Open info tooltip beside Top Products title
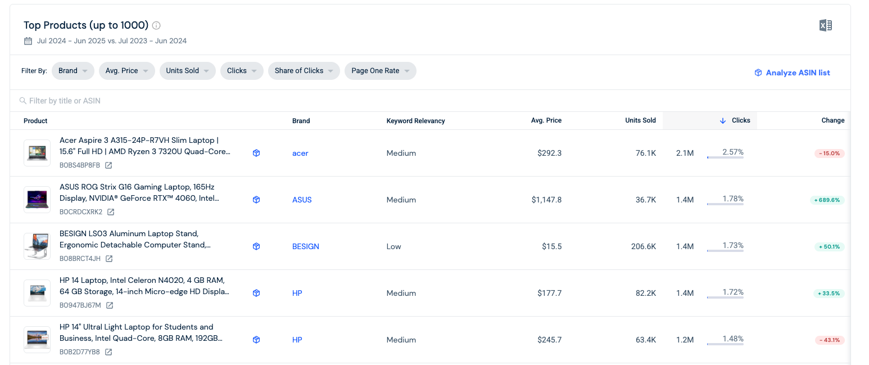This screenshot has height=365, width=869. pos(157,25)
